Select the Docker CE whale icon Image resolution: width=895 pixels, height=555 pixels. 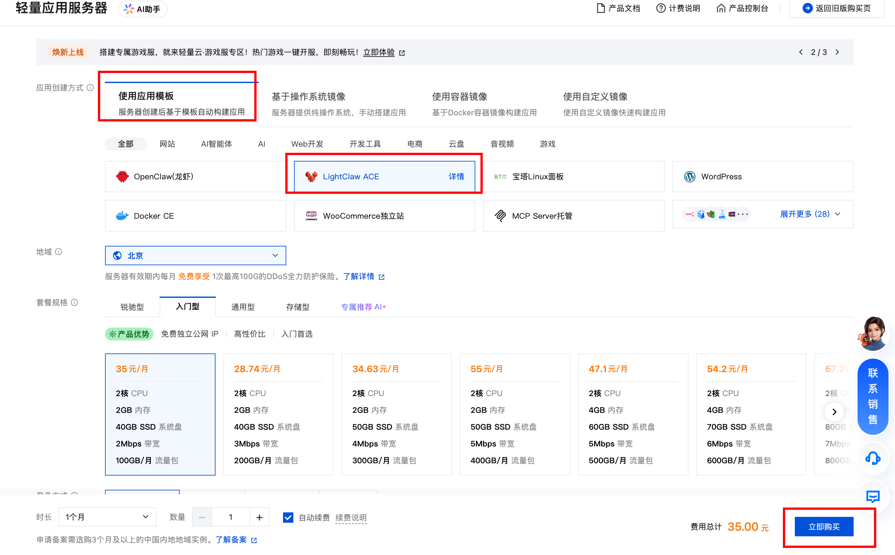coord(122,216)
